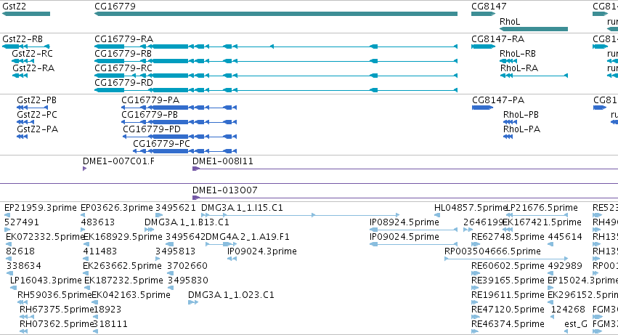618x335 pixels.
Task: Click the GstZ2-RB transcript label
Action: click(x=23, y=39)
